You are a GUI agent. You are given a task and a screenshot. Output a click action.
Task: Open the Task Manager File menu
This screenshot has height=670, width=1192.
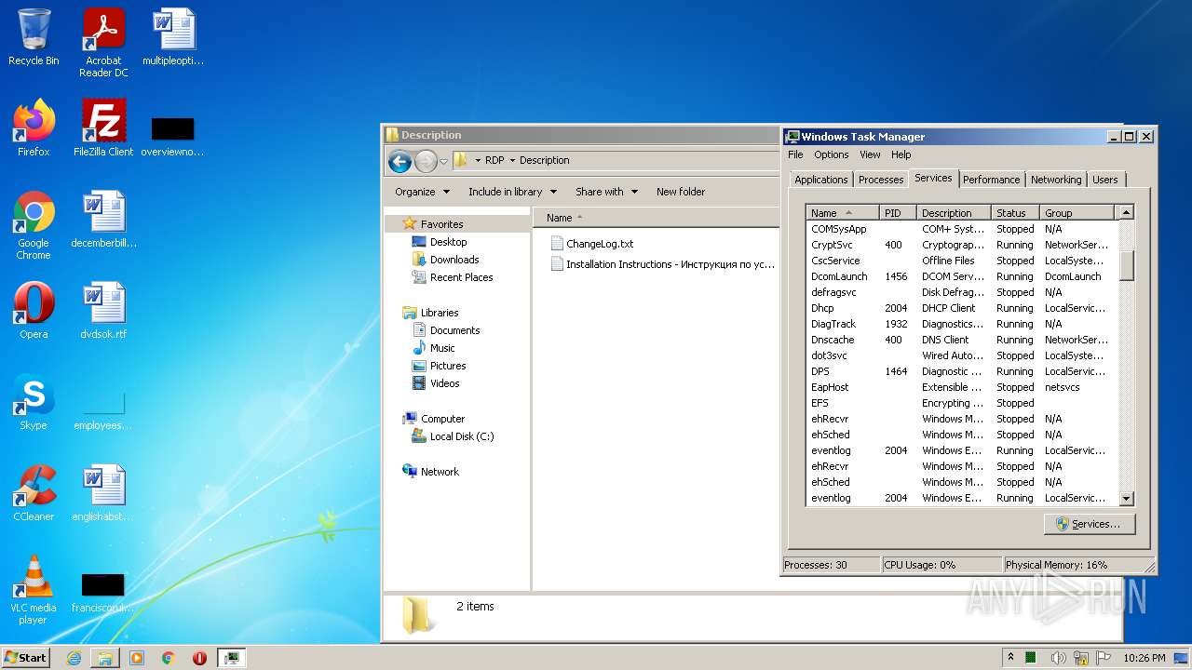point(795,154)
